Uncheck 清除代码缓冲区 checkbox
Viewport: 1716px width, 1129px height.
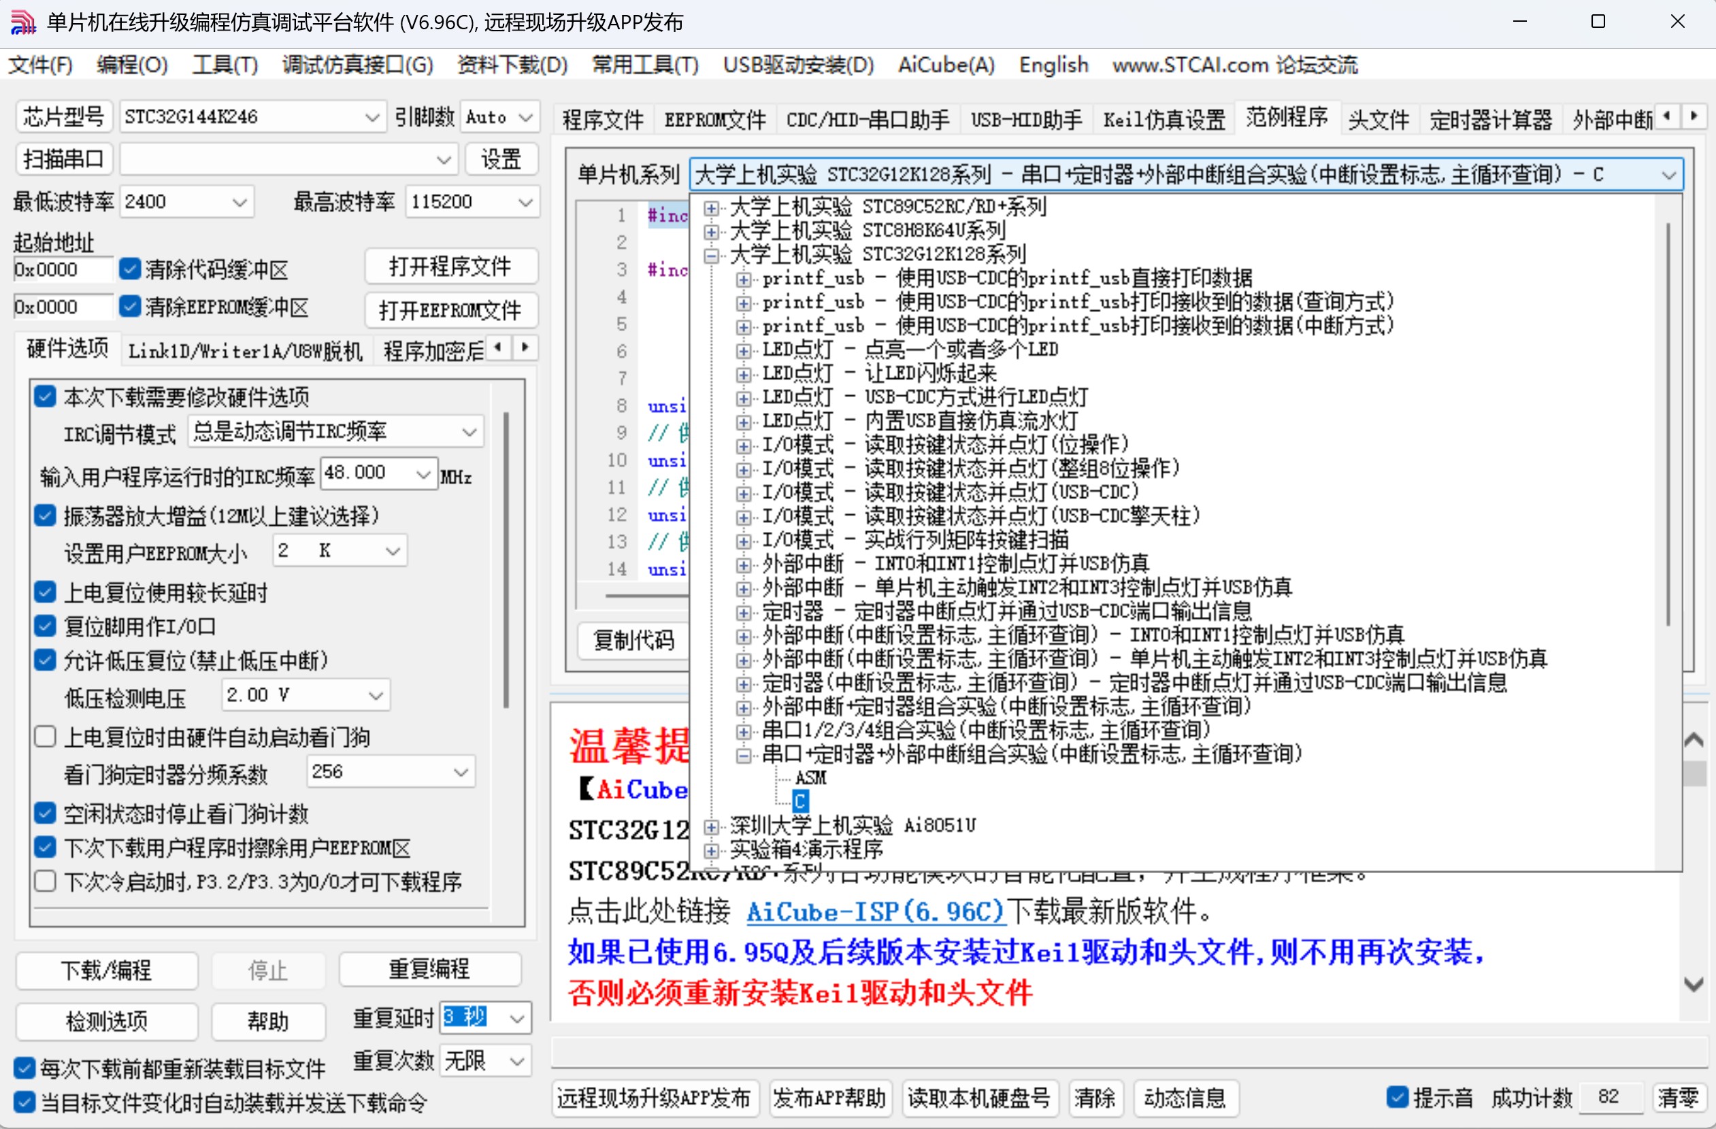(131, 269)
